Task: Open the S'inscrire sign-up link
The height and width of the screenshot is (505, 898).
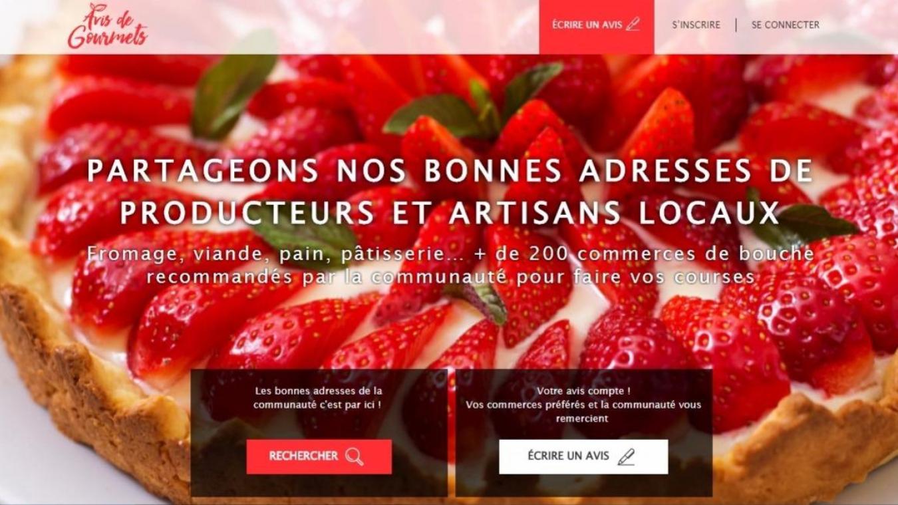Action: (696, 25)
